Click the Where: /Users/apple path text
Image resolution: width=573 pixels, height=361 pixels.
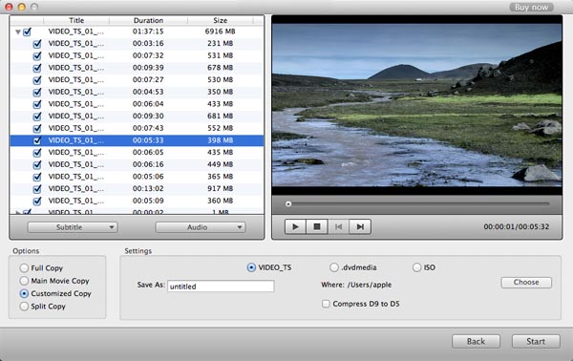click(356, 285)
